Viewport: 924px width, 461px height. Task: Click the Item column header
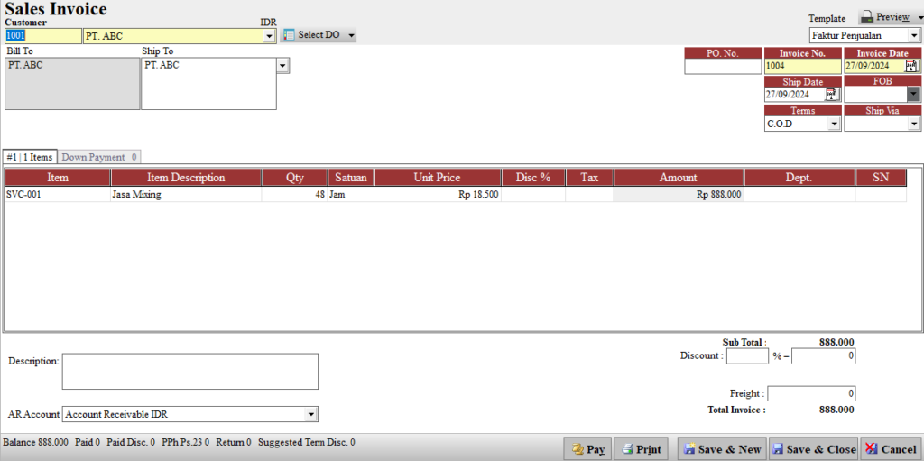[57, 178]
